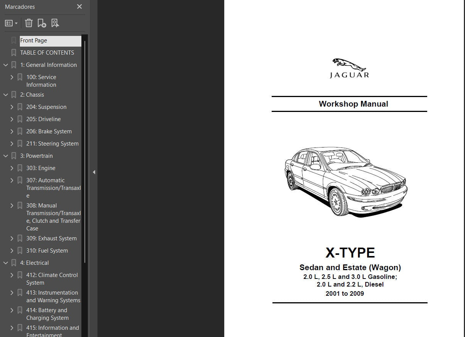Expand the 310: Fuel System bookmark
The image size is (465, 337).
pyautogui.click(x=12, y=251)
